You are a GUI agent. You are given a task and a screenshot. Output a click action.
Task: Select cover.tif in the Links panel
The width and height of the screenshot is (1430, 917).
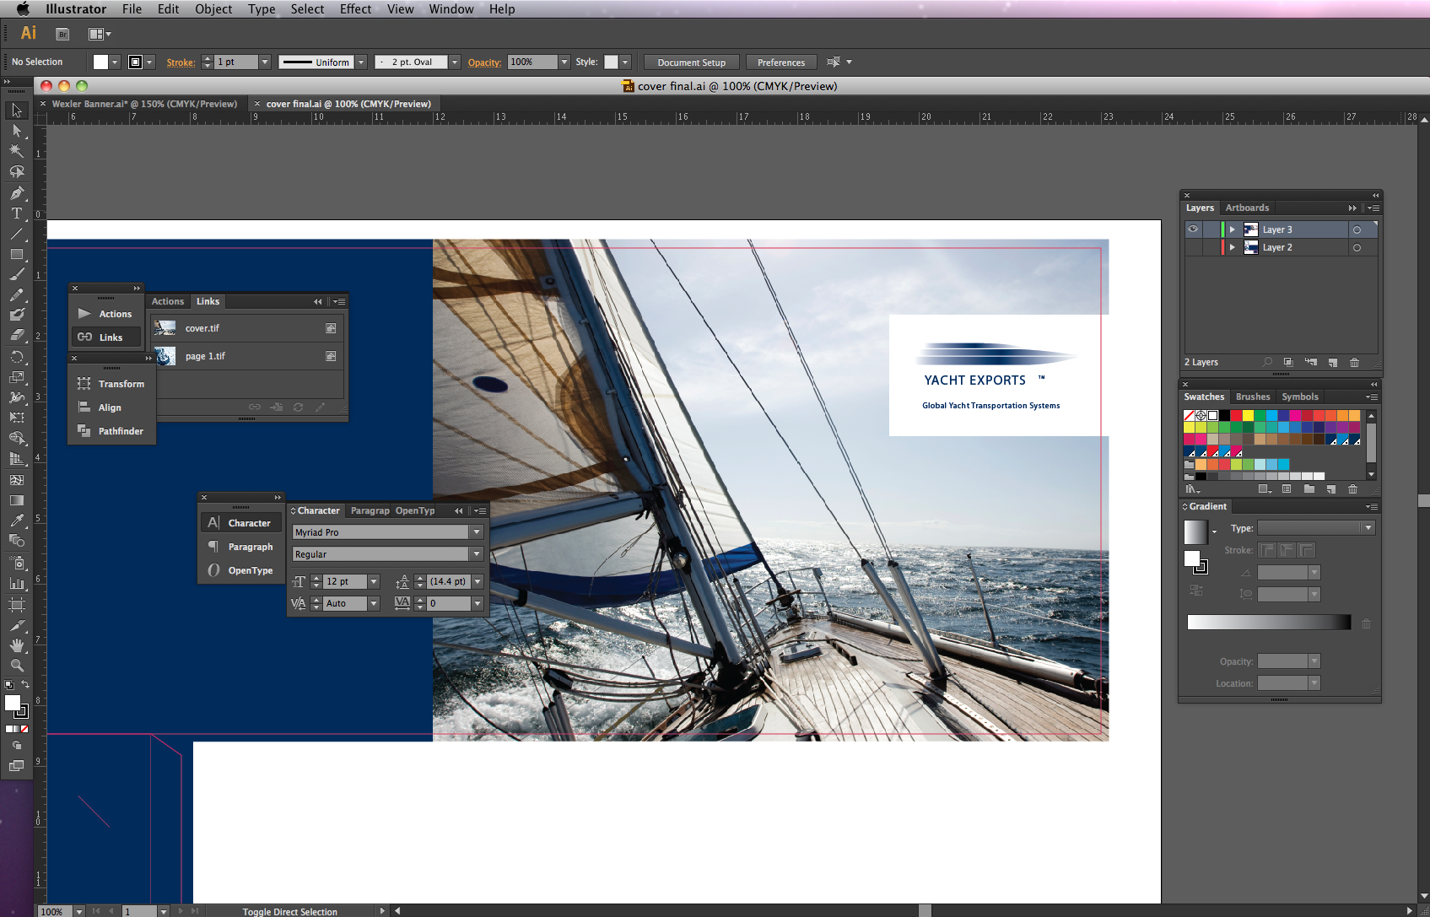(203, 328)
